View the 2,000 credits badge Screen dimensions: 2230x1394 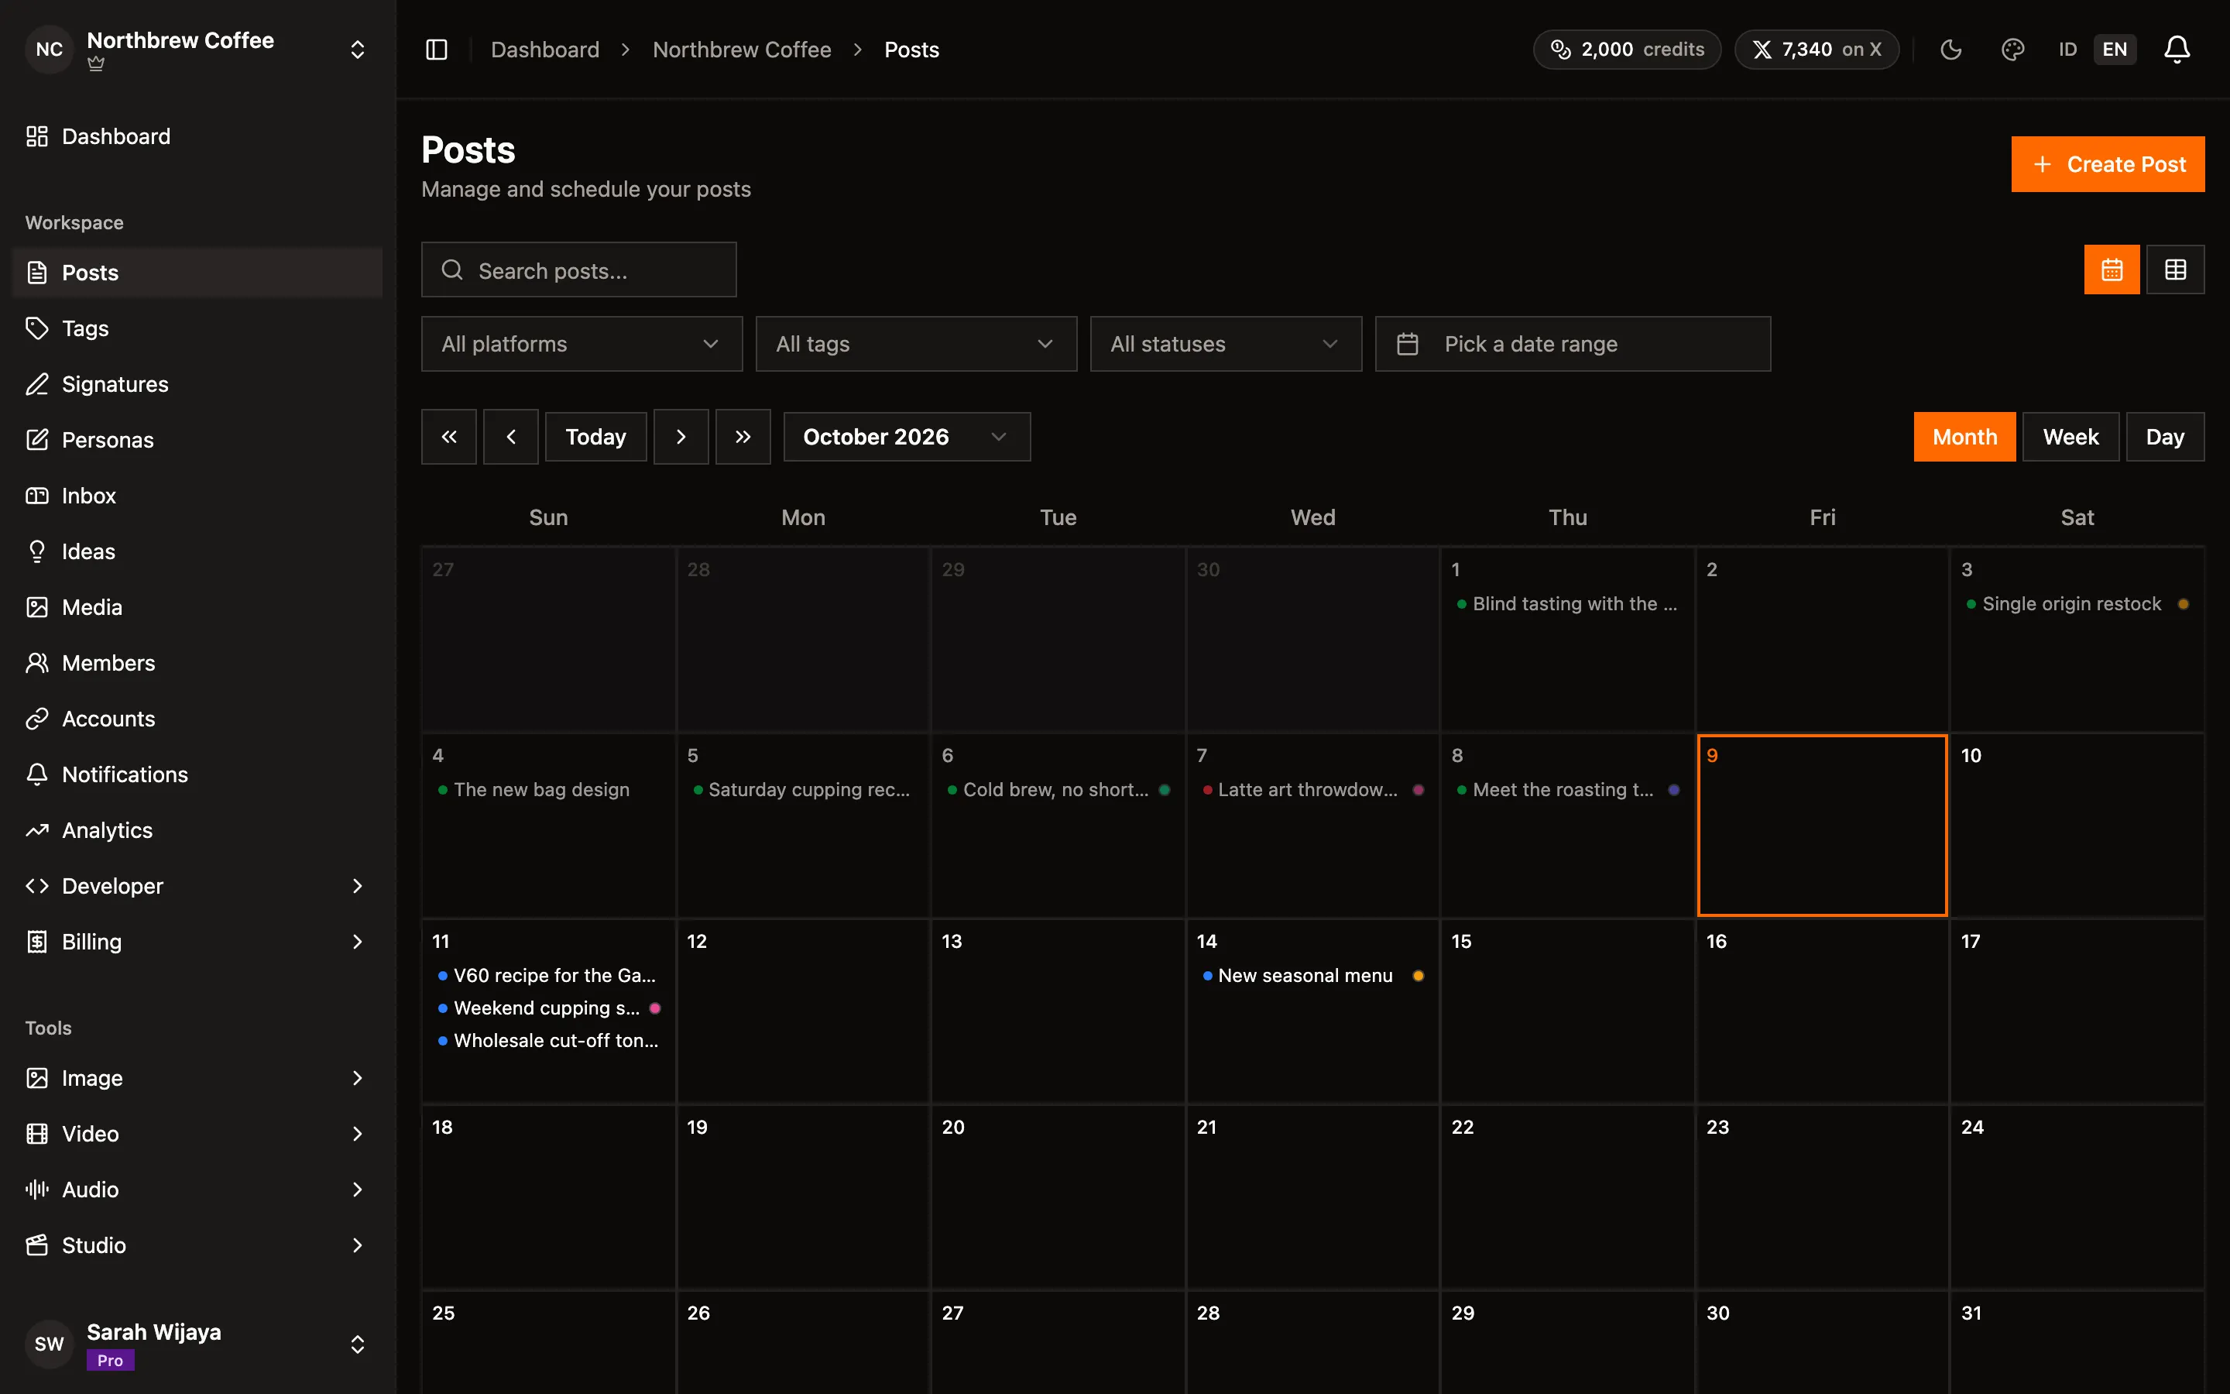[1626, 50]
